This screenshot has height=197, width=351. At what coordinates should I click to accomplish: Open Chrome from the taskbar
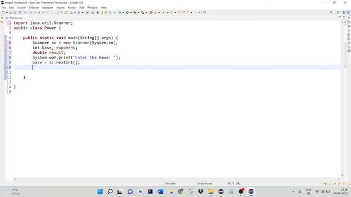tap(180, 192)
